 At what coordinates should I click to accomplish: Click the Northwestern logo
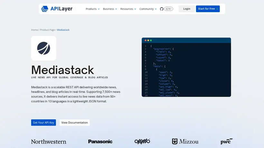click(x=49, y=142)
